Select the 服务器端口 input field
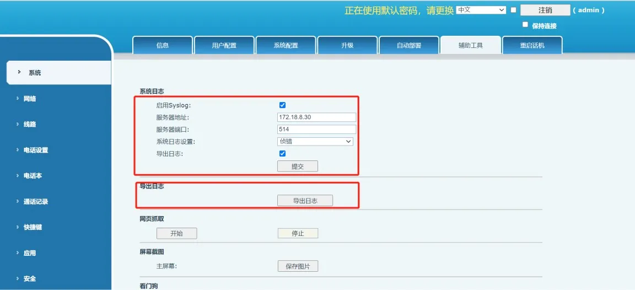 [x=316, y=130]
